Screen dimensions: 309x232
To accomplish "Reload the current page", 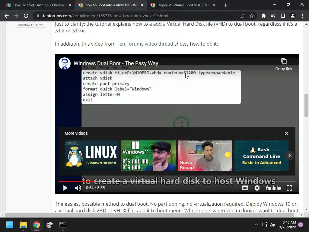I will (26, 16).
